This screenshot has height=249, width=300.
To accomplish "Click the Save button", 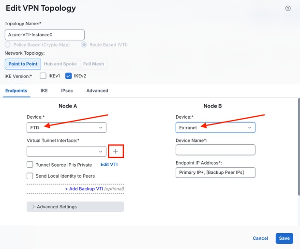I will pyautogui.click(x=285, y=238).
